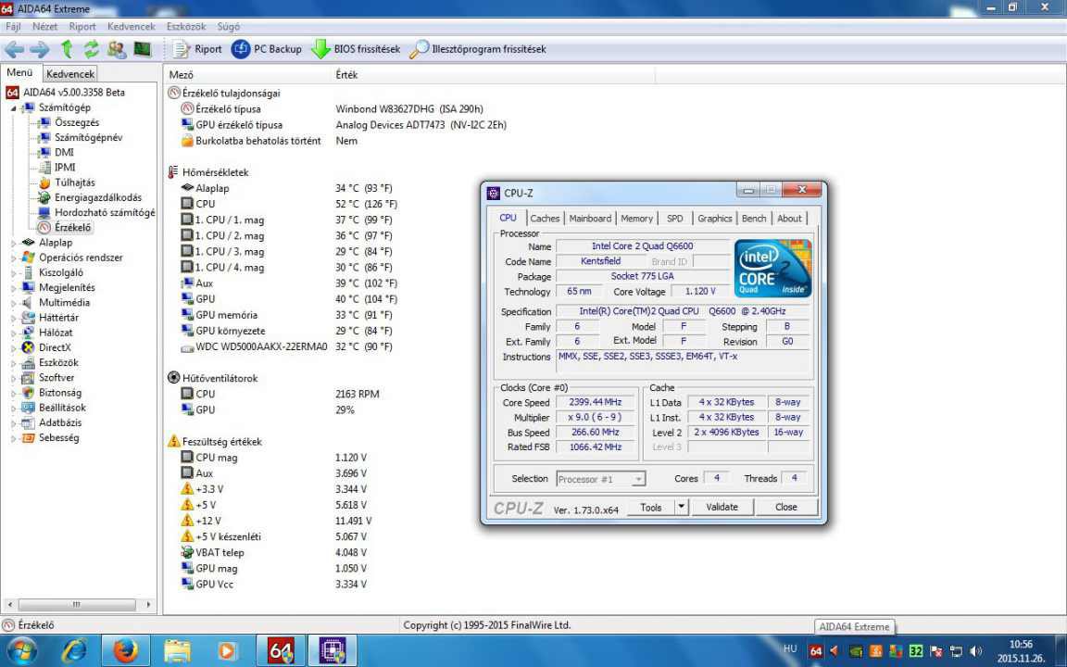This screenshot has height=667, width=1067.
Task: Collapse the Számítógép tree node
Action: coord(13,108)
